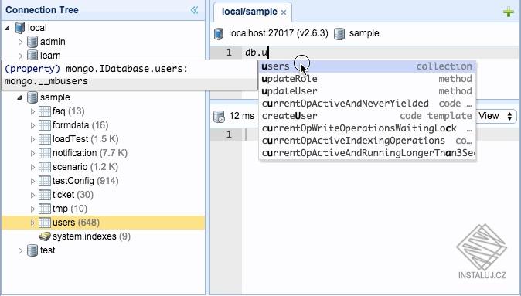Click the loadTest collection table icon
Image resolution: width=521 pixels, height=296 pixels.
coord(45,139)
